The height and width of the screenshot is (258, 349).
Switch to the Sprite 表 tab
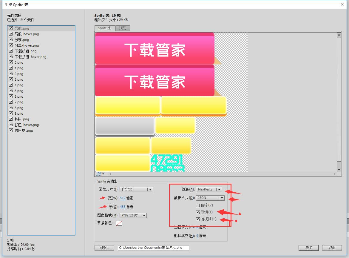click(105, 28)
